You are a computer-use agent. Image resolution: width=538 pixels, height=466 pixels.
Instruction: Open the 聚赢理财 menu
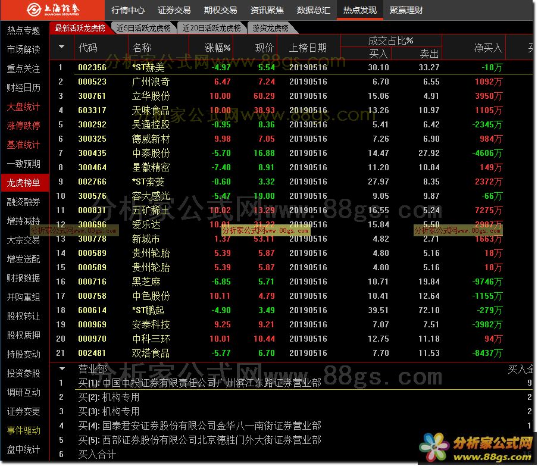[x=406, y=10]
